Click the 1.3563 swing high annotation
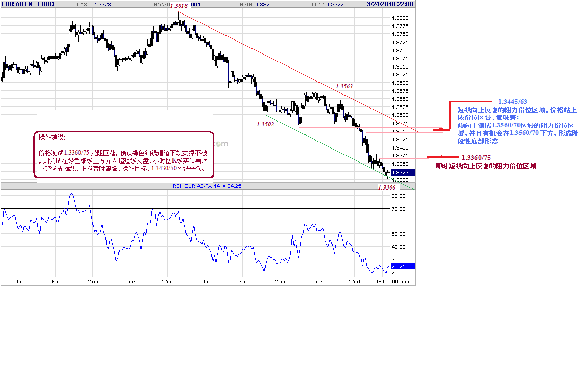The height and width of the screenshot is (378, 584). 344,86
